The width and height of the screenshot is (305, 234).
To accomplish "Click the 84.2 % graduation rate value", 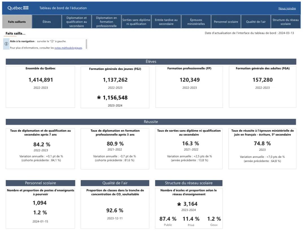I will (42, 145).
